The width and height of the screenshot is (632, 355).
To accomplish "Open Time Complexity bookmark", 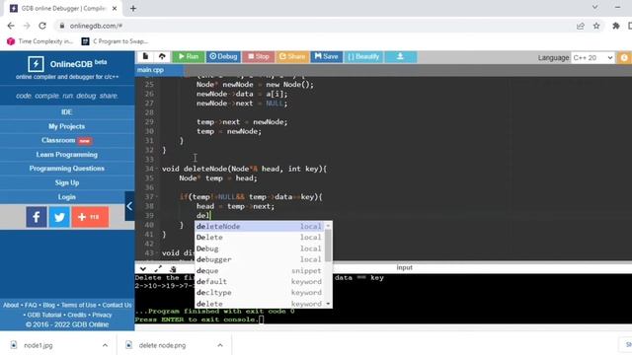I will pos(39,41).
